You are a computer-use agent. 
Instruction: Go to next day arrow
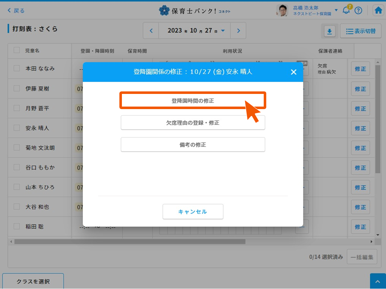click(x=238, y=31)
